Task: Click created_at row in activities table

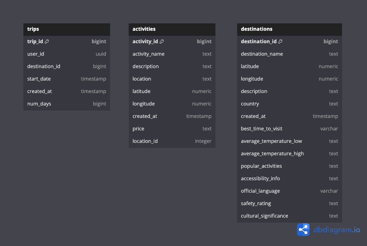Action: (x=172, y=116)
